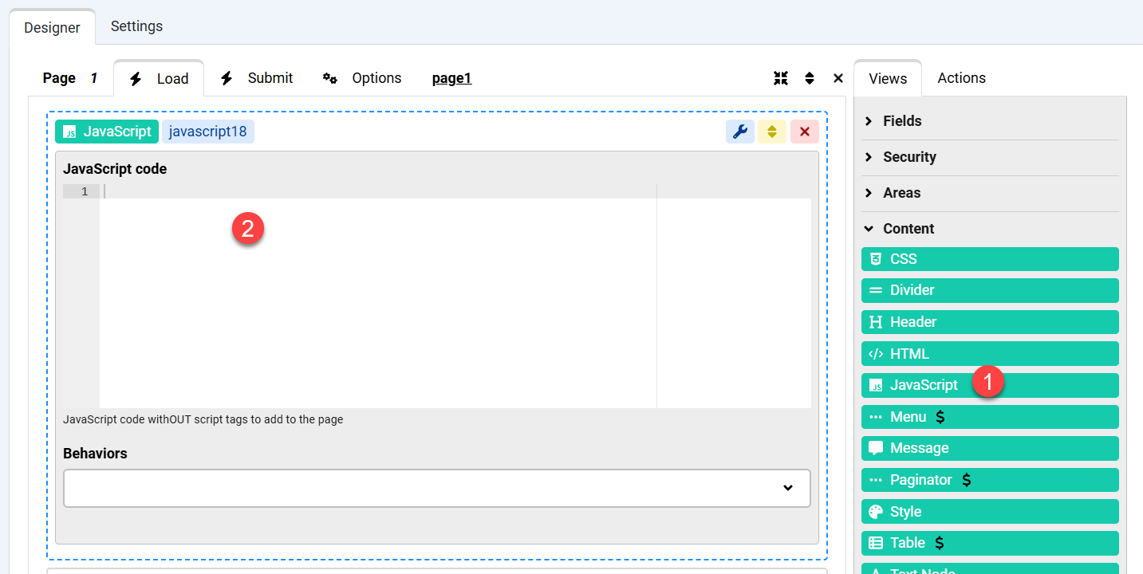Expand the Security section
Viewport: 1143px width, 574px height.
(990, 157)
